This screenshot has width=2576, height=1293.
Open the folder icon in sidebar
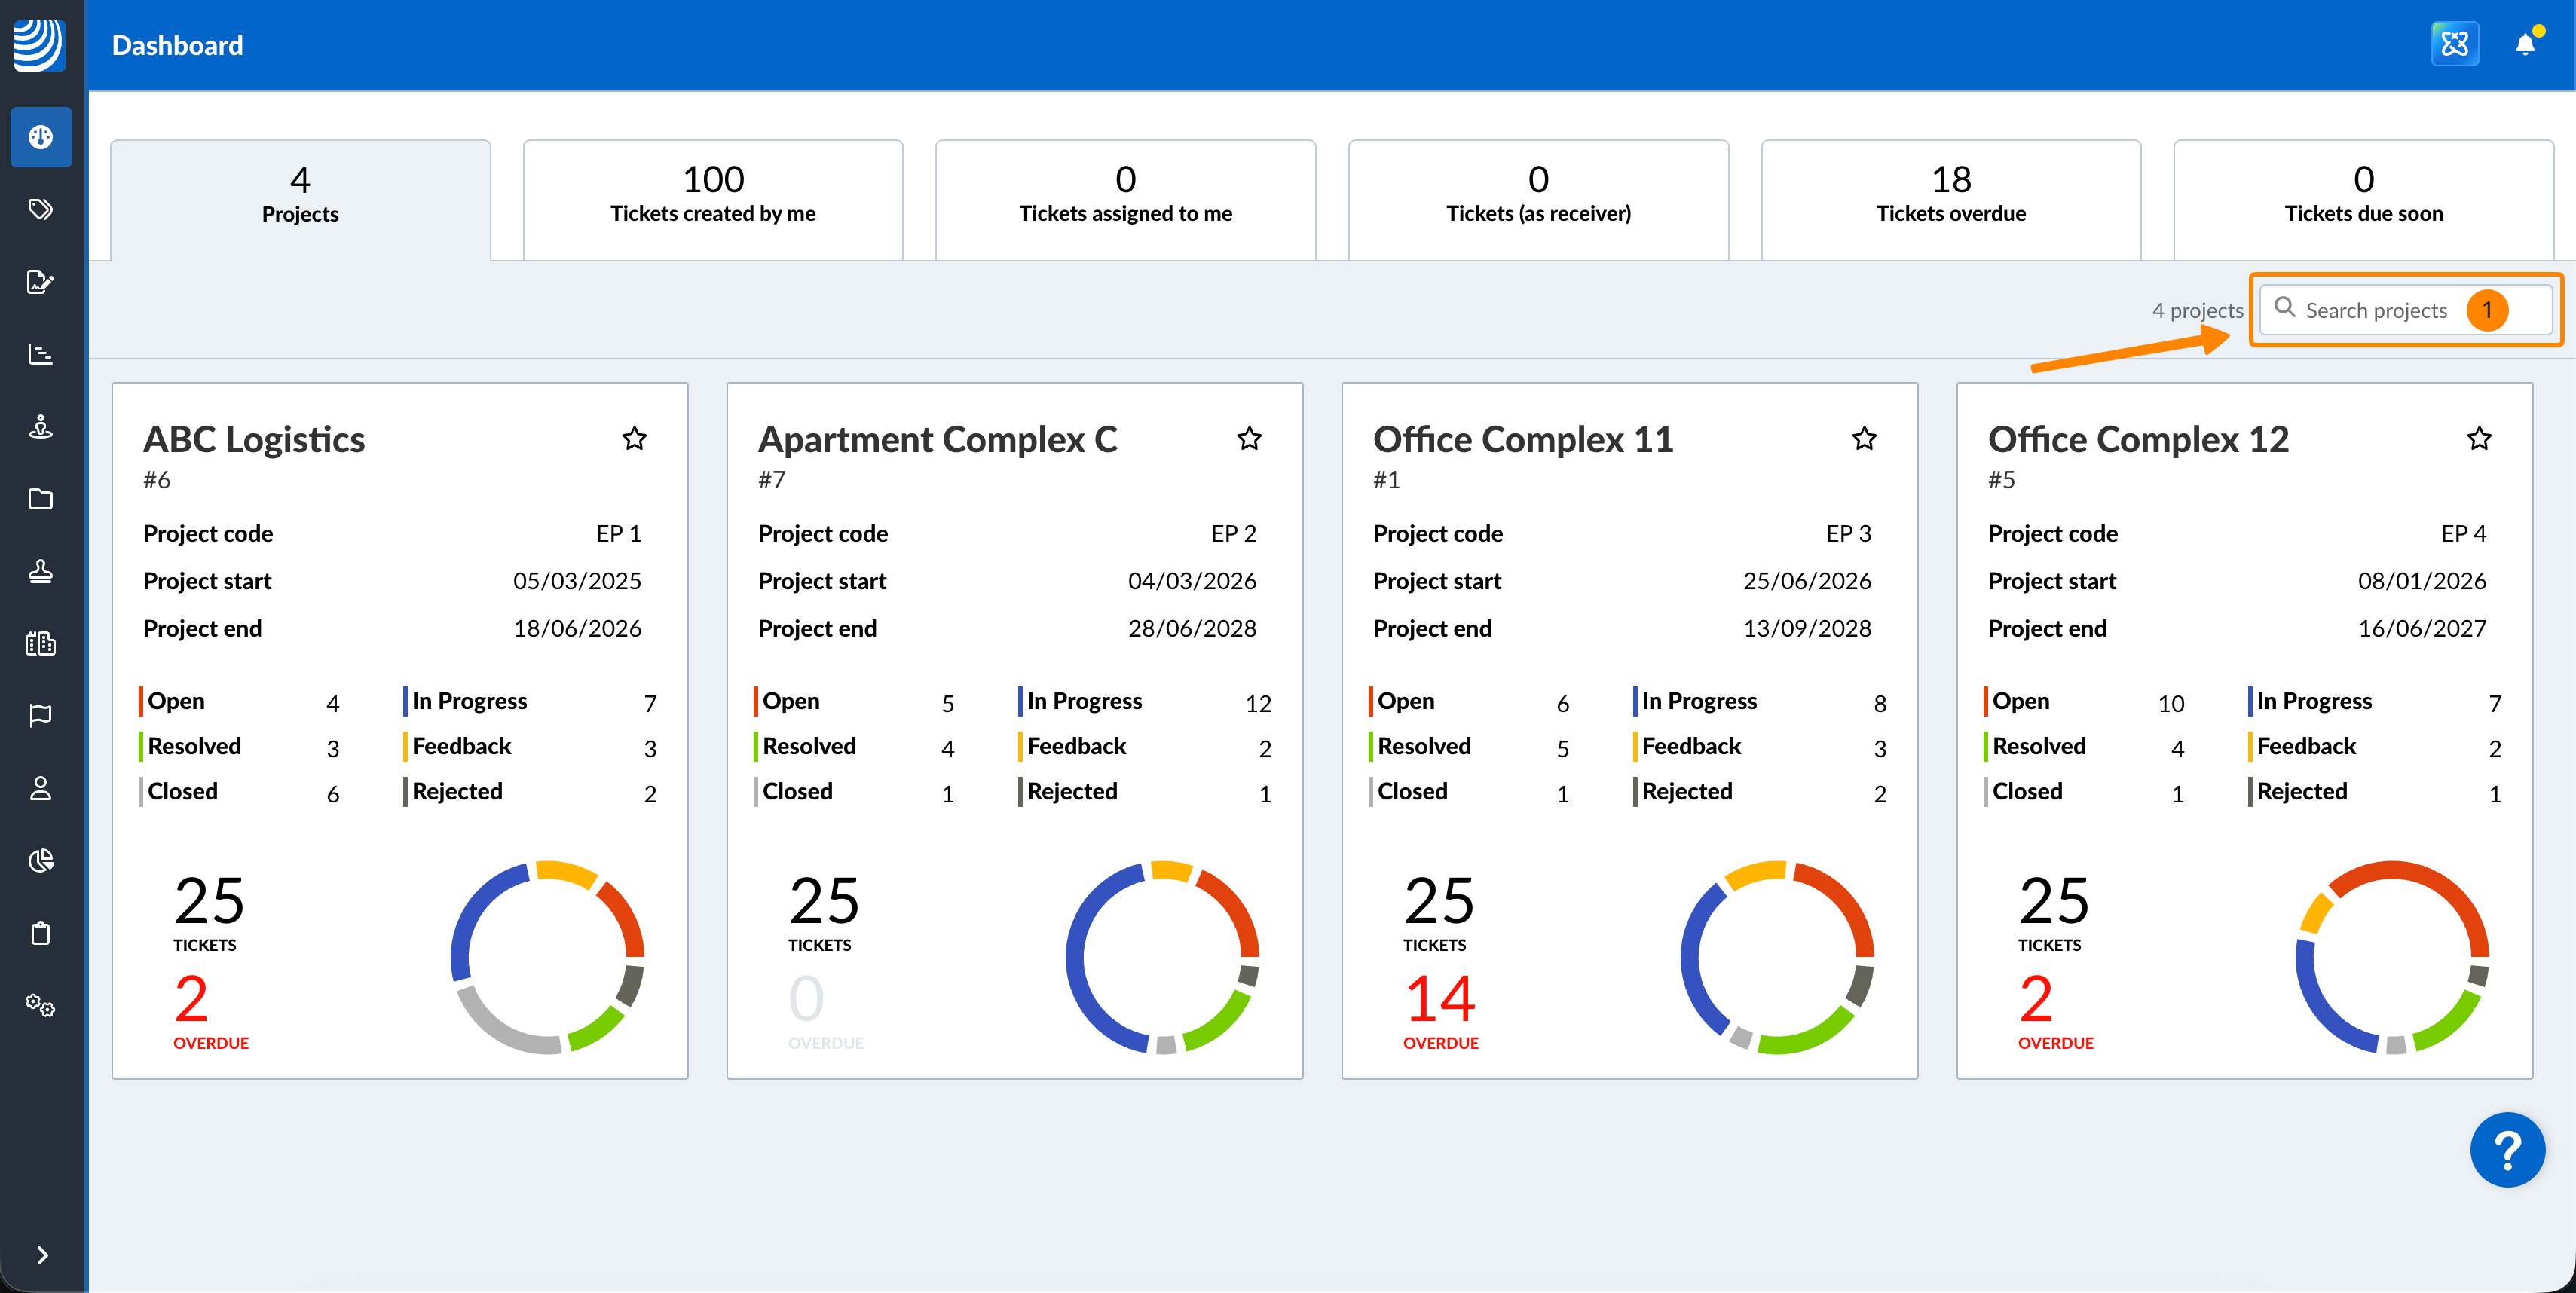coord(40,499)
